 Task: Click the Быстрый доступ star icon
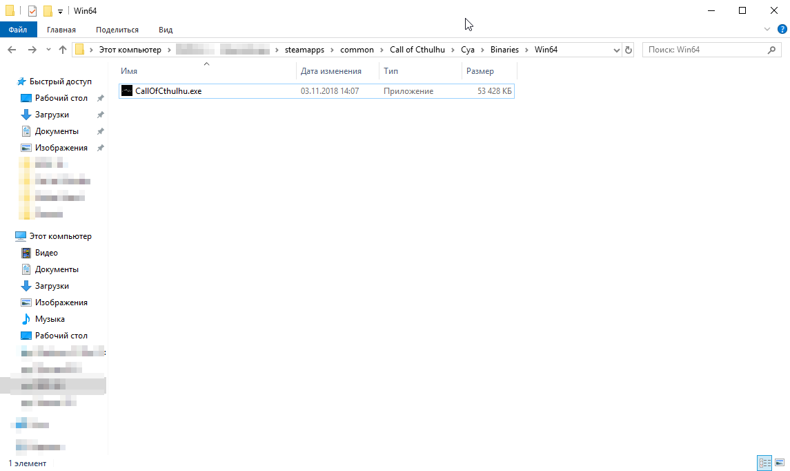[x=21, y=81]
